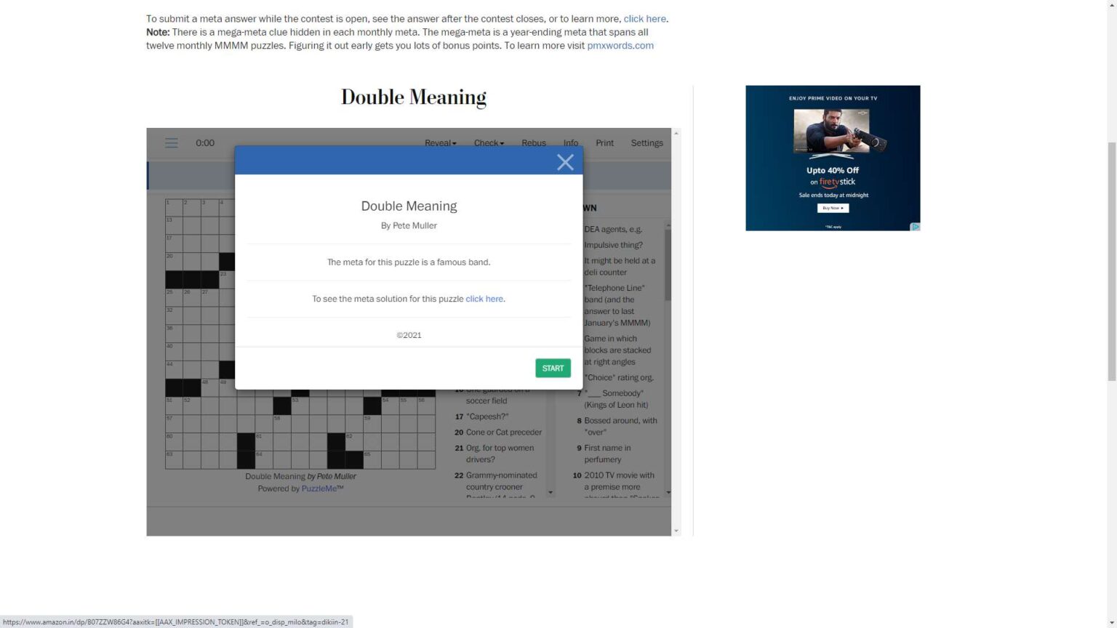Viewport: 1117px width, 628px height.
Task: Open the PuzzleMe link below grid
Action: [319, 488]
